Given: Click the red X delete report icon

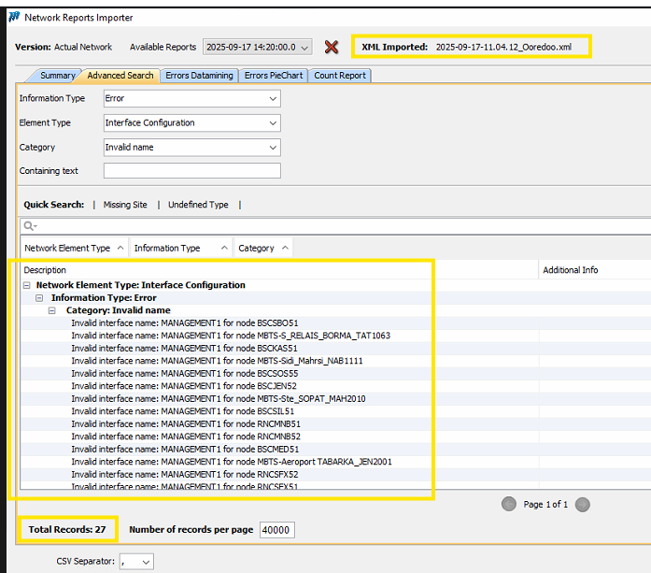Looking at the screenshot, I should (x=331, y=47).
